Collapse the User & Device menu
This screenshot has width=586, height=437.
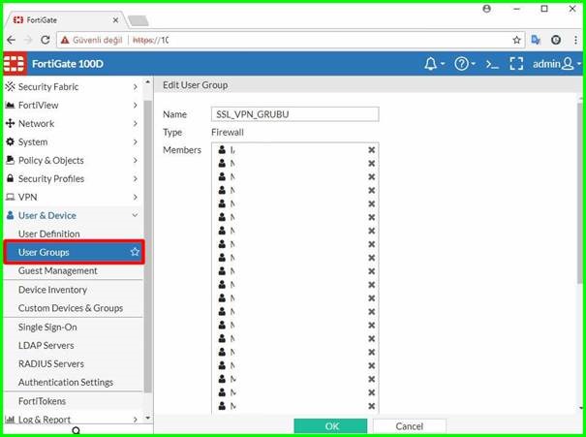(x=73, y=215)
